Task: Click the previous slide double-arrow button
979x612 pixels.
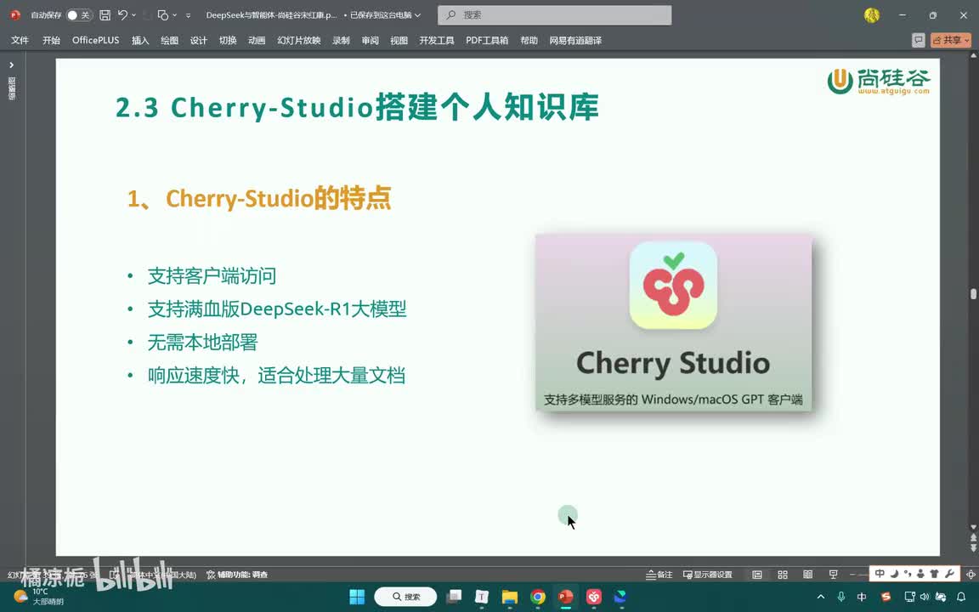Action: pyautogui.click(x=973, y=538)
